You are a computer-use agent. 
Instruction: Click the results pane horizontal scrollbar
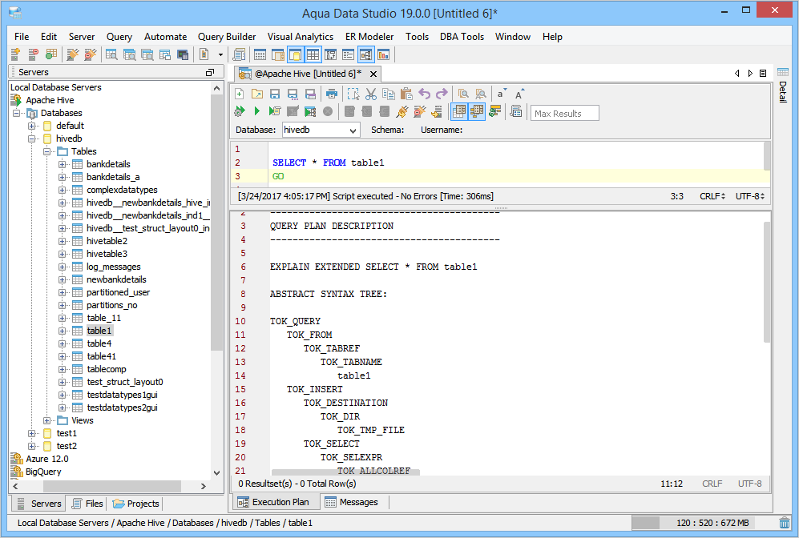click(x=345, y=473)
